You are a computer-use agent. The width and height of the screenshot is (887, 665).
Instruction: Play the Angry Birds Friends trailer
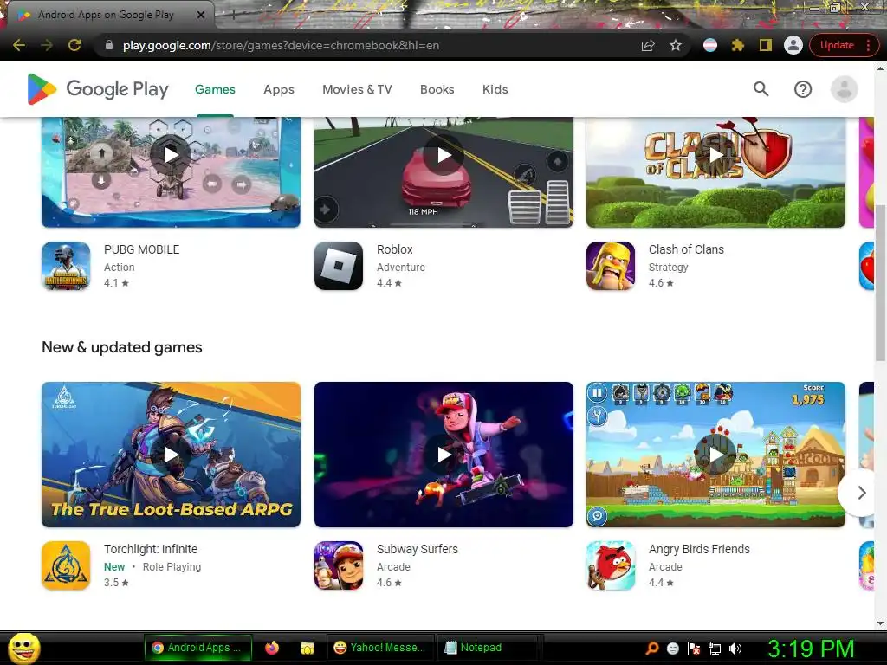(716, 454)
